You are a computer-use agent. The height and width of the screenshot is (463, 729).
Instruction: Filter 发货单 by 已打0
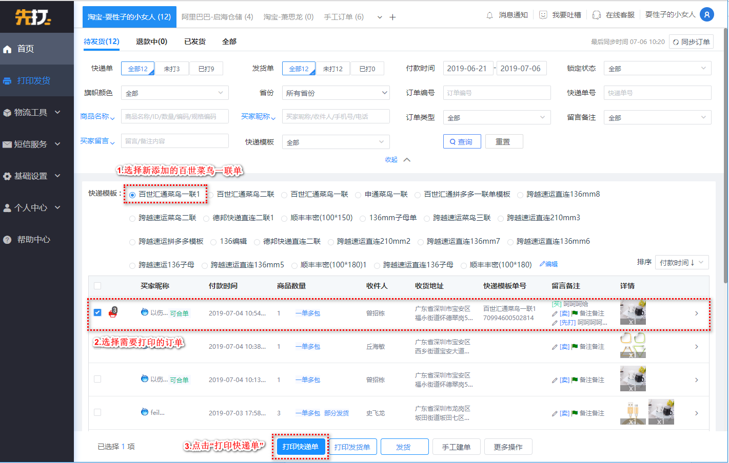367,69
